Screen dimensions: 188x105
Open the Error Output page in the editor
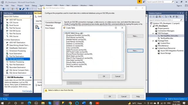pos(50,28)
